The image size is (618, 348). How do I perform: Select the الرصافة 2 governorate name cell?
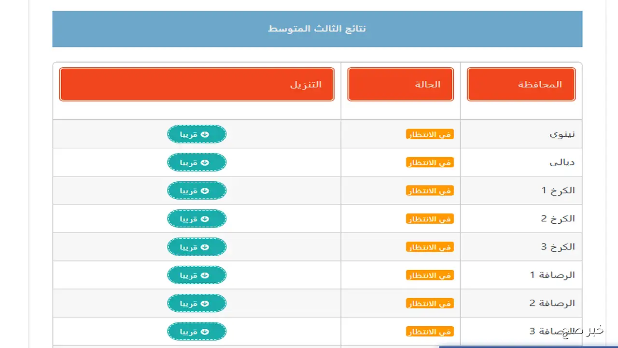click(552, 304)
